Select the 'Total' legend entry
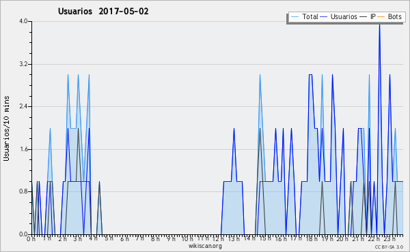The width and height of the screenshot is (410, 252). [x=310, y=16]
